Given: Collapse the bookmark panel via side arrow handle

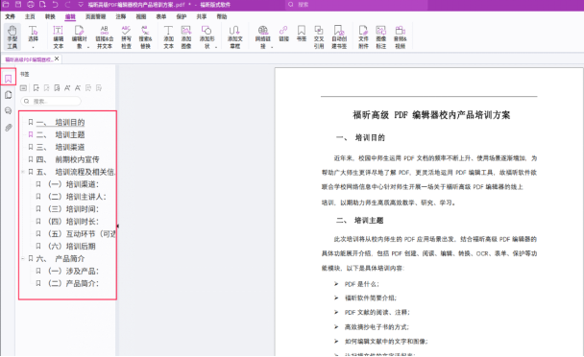Looking at the screenshot, I should click(118, 226).
